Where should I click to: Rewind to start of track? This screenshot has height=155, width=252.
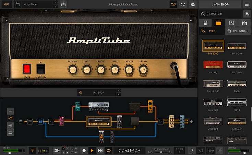100,151
